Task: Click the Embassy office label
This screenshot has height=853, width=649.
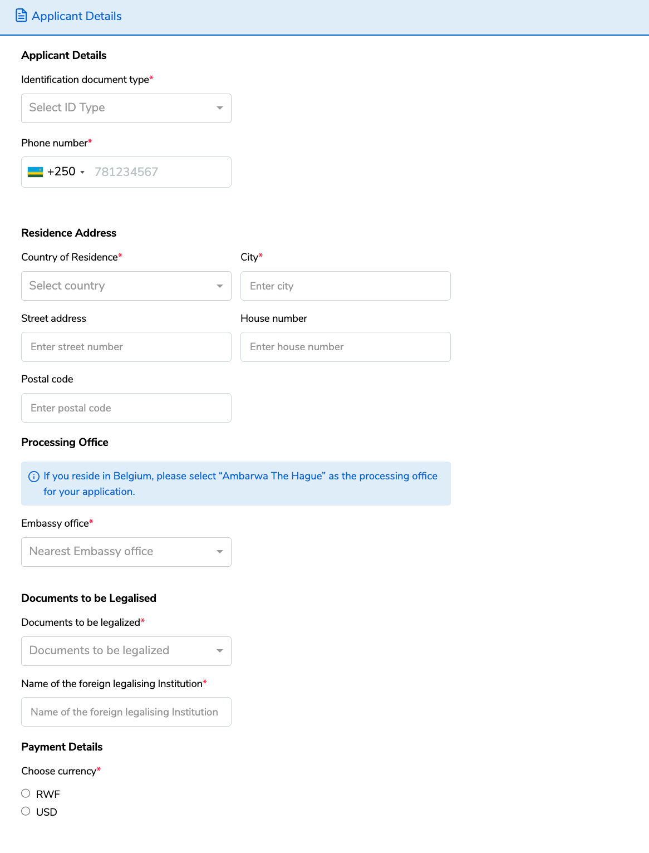Action: tap(57, 523)
